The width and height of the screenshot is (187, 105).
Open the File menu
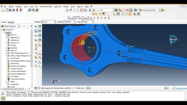tap(5, 6)
